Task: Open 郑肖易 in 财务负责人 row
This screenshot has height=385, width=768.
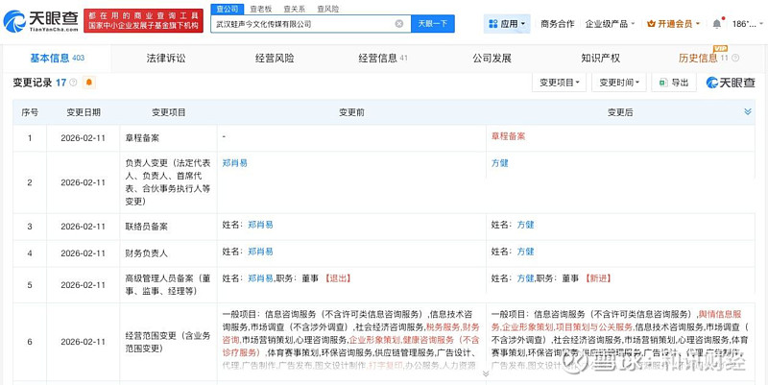Action: tap(260, 252)
